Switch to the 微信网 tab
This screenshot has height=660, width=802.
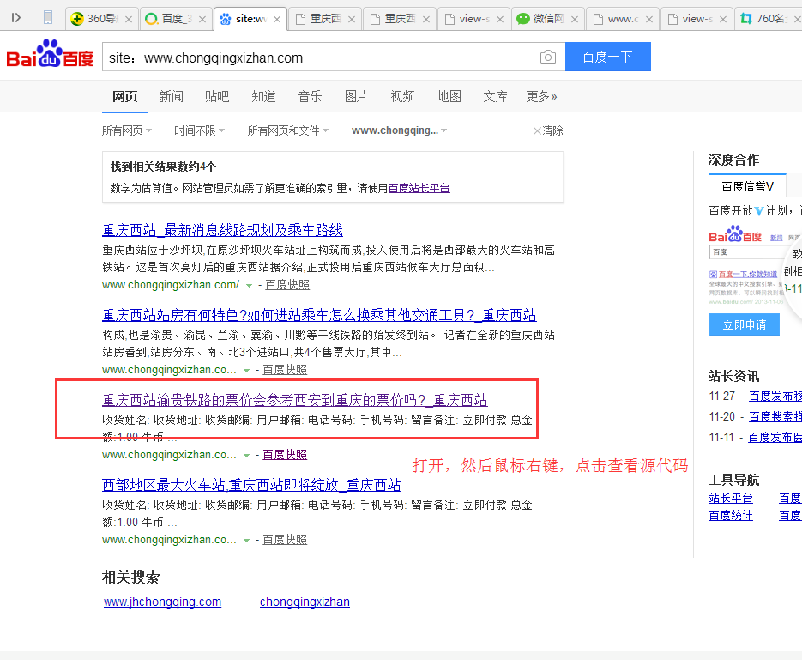548,19
